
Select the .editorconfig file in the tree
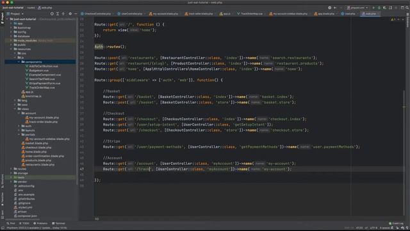pyautogui.click(x=26, y=186)
